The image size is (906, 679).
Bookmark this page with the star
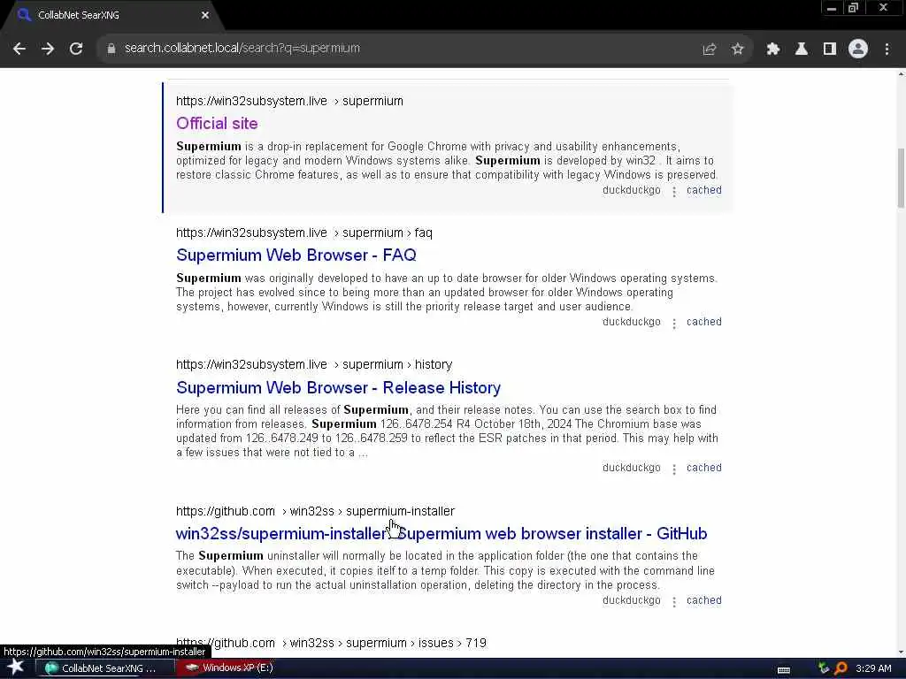click(737, 50)
